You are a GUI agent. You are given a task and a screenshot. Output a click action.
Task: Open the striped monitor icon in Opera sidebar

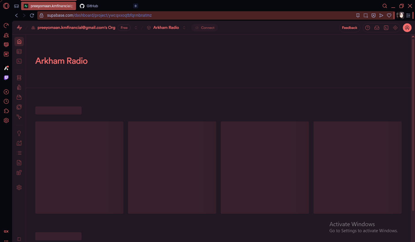6,44
